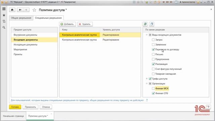Open the Начальная страница bottom tab
This screenshot has height=121, width=215.
click(x=13, y=116)
